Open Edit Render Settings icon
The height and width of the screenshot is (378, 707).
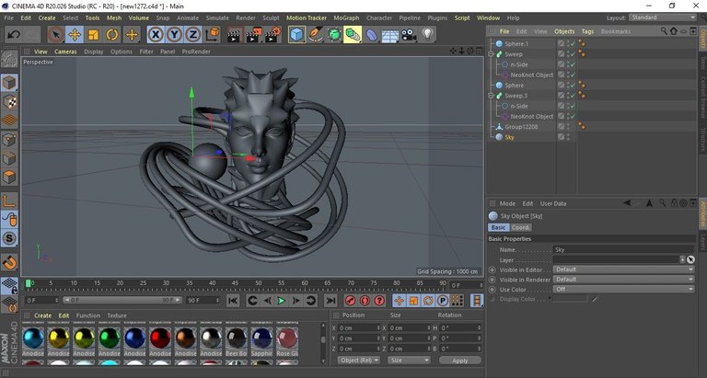[272, 35]
